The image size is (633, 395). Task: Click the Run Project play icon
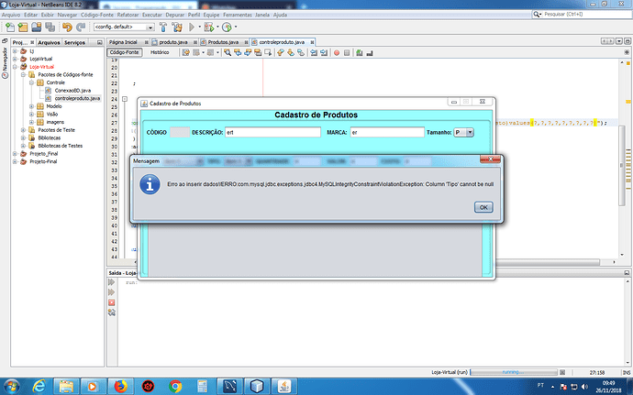point(192,27)
